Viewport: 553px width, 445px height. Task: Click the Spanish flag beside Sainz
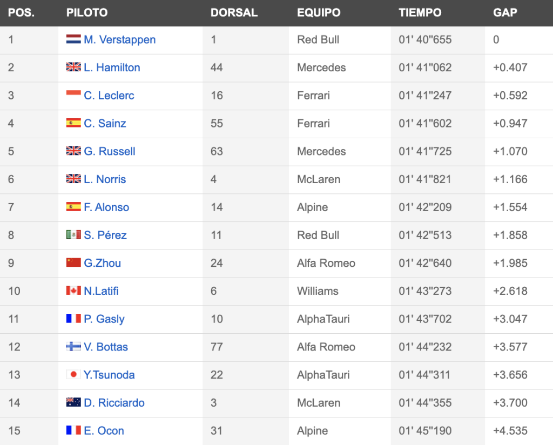point(73,123)
